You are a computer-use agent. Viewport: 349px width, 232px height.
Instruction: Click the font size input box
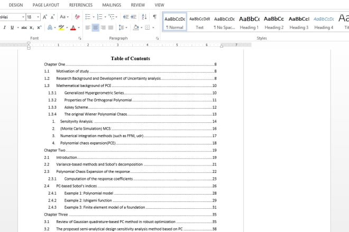[31, 17]
